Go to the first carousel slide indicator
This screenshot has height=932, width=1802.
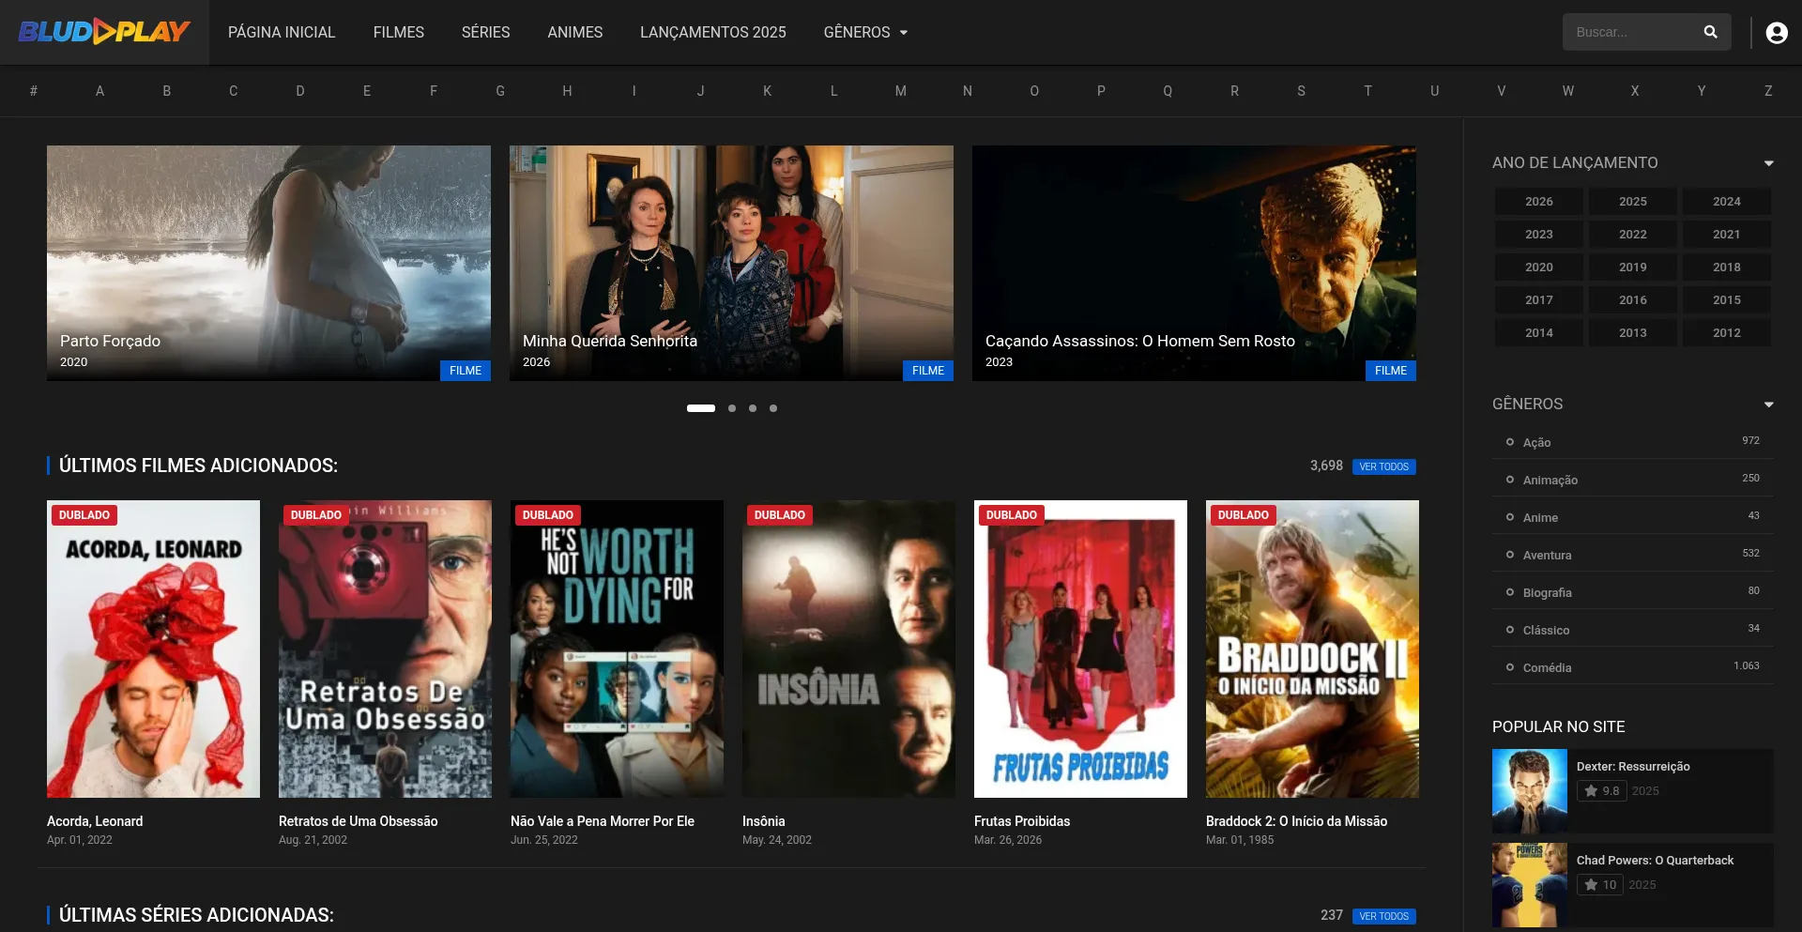tap(701, 408)
